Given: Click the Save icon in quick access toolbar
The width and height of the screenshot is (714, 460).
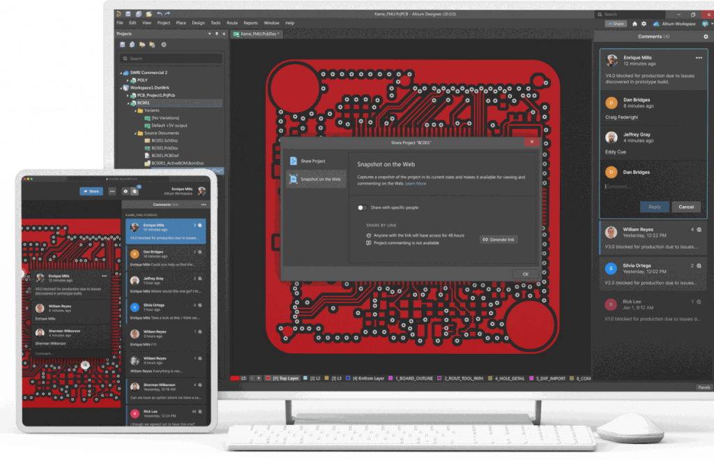Looking at the screenshot, I should [128, 14].
